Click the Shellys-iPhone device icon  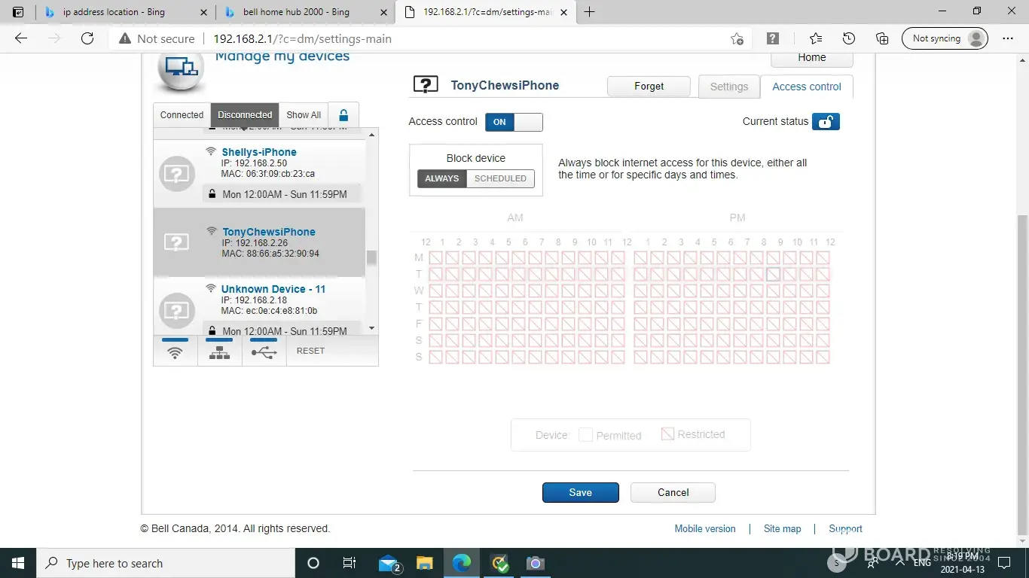[177, 175]
